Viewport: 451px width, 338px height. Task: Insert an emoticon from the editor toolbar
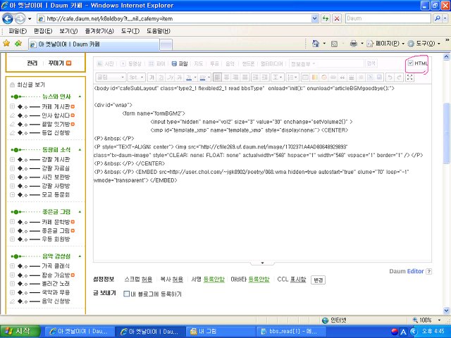tap(324, 77)
